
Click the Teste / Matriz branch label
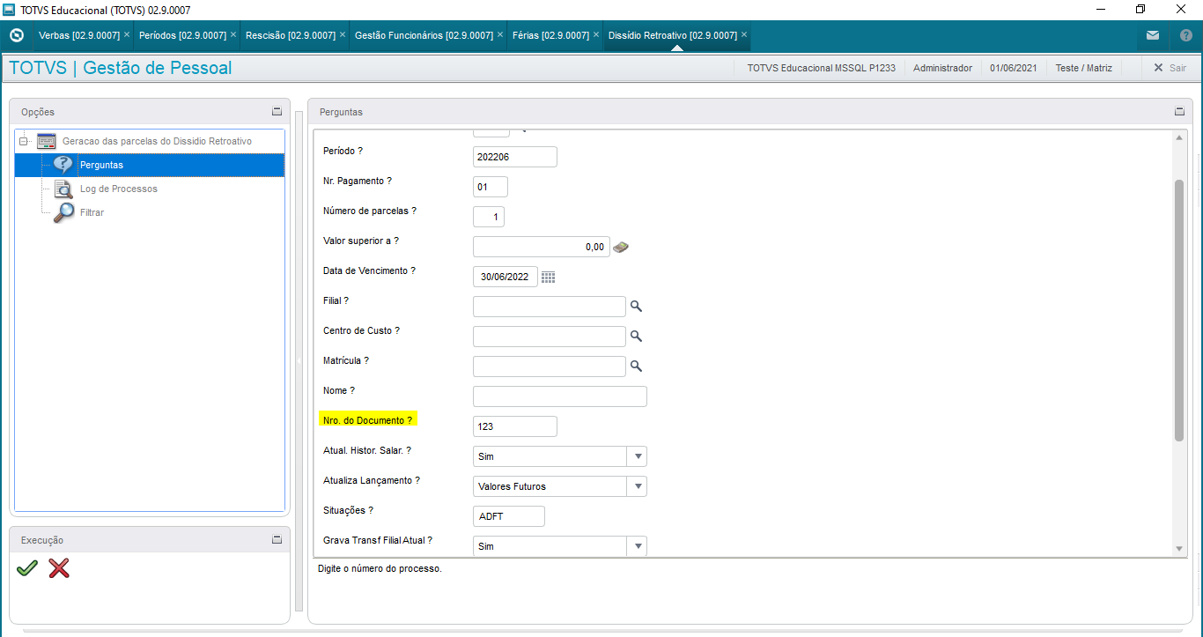point(1084,68)
